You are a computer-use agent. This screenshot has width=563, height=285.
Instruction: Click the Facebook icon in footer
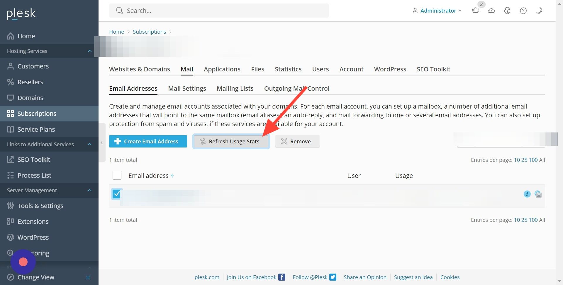click(282, 277)
